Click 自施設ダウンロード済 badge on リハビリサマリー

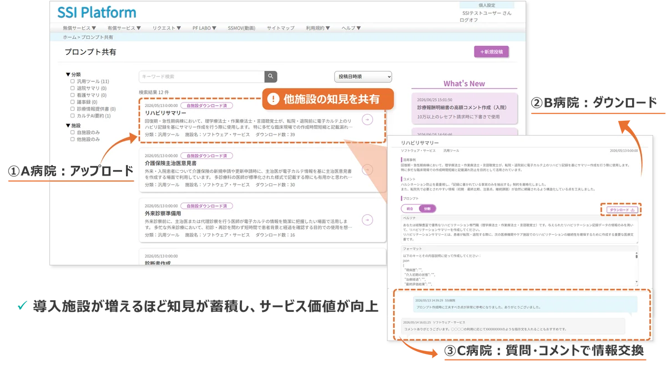[206, 105]
